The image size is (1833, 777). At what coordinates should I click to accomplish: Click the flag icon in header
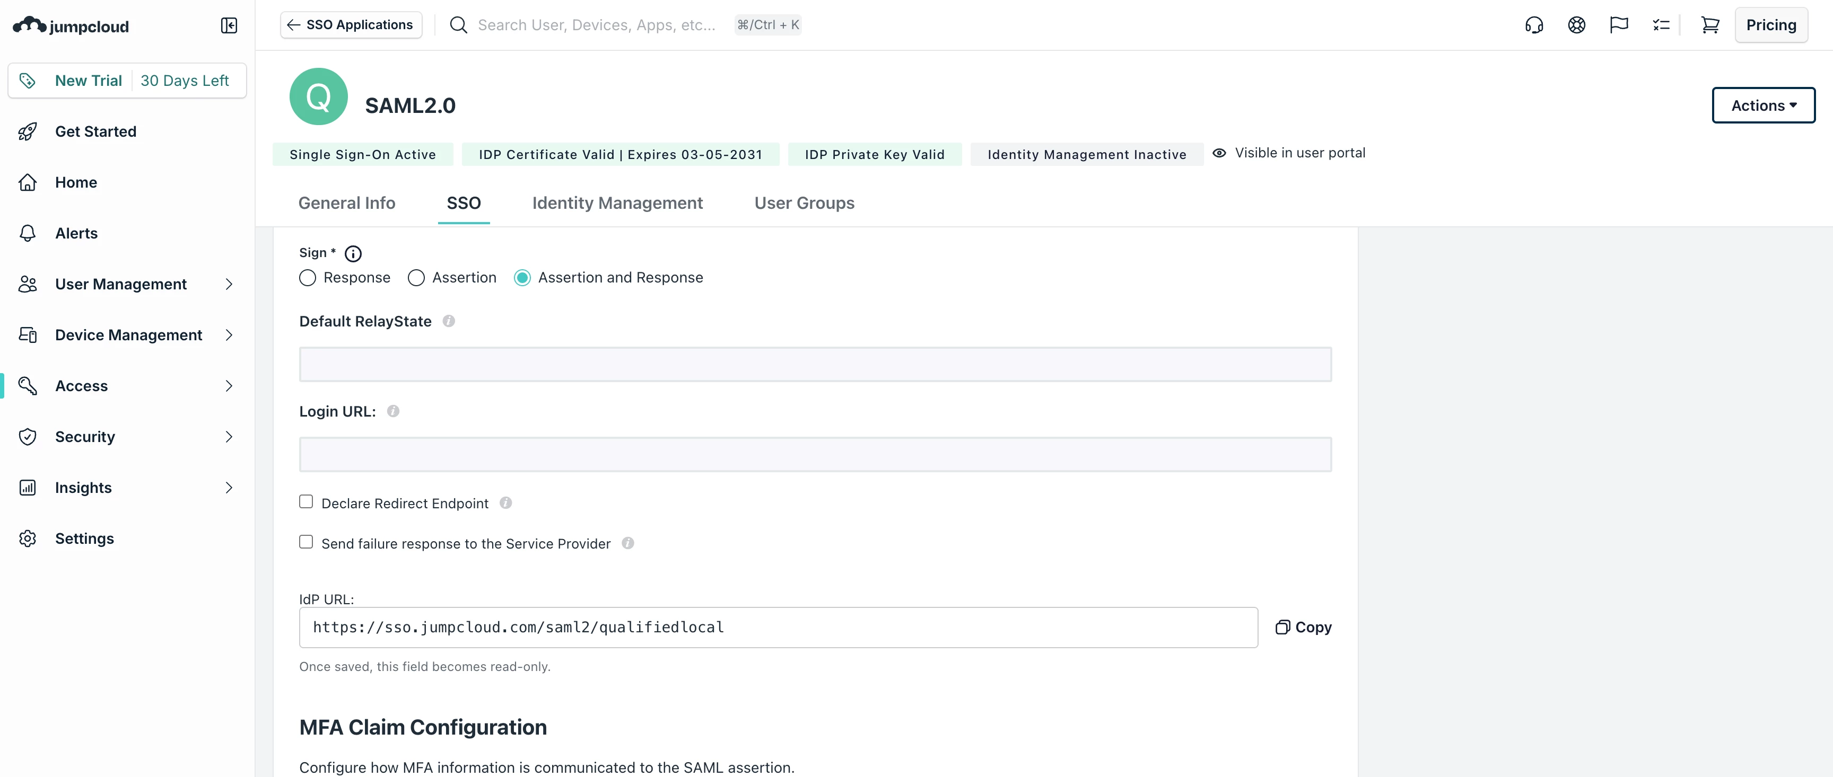click(x=1619, y=25)
